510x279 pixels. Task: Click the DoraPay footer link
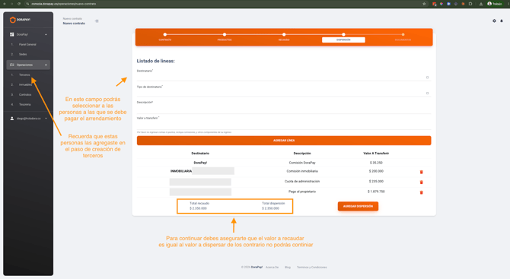click(x=257, y=268)
